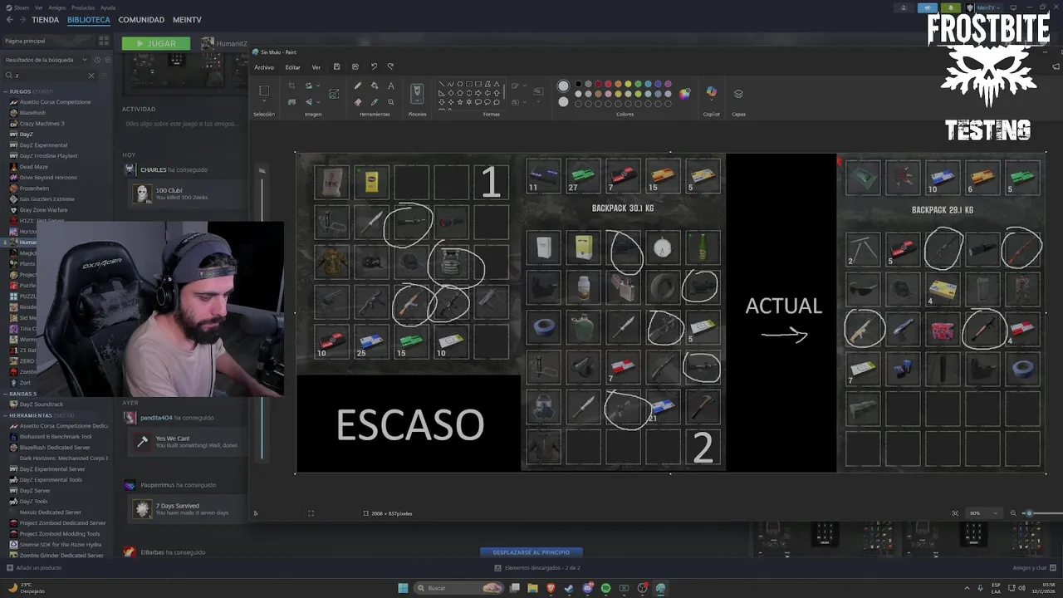Image resolution: width=1063 pixels, height=598 pixels.
Task: Select the Magnifier tool in Paint
Action: 391,102
